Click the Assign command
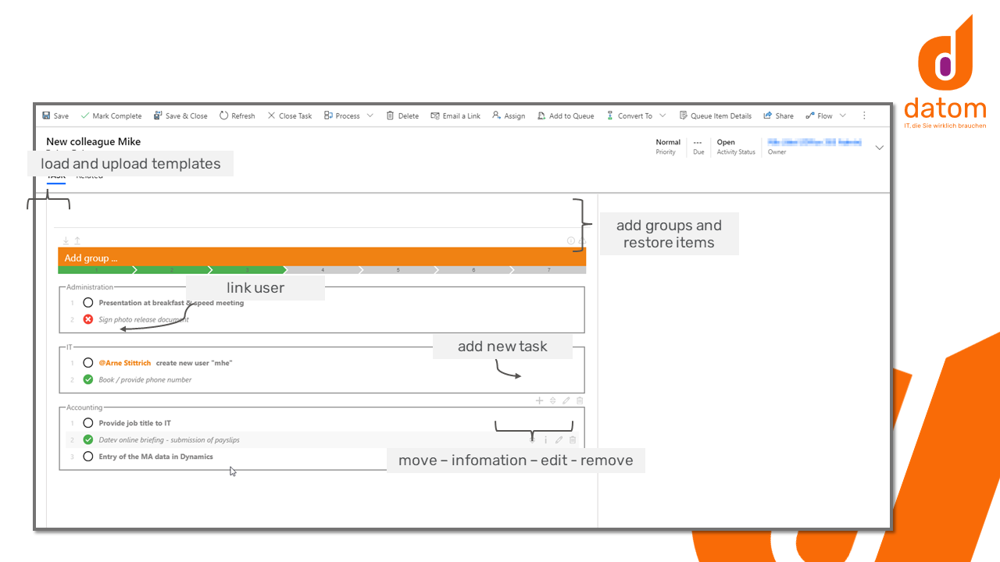Screen dimensions: 1000x562 click(509, 116)
